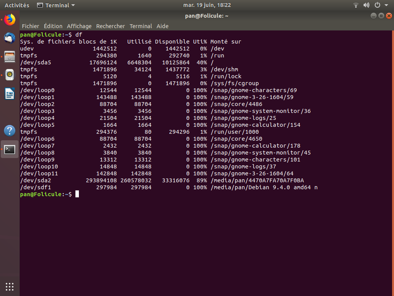This screenshot has height=296, width=394.
Task: Open the Aide menu
Action: 162,26
